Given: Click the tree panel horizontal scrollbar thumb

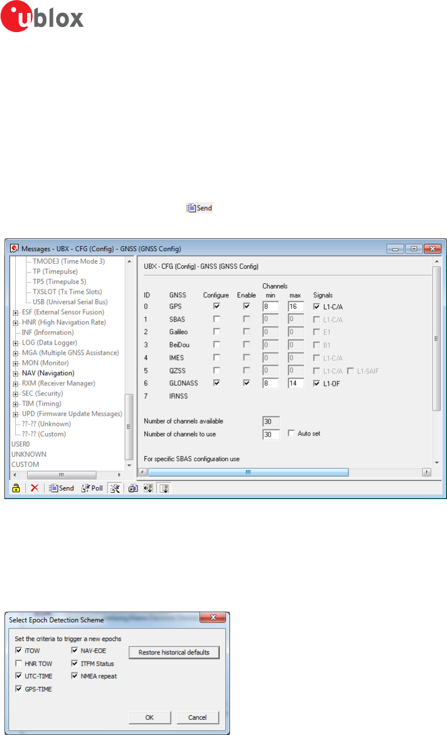Looking at the screenshot, I should (63, 474).
